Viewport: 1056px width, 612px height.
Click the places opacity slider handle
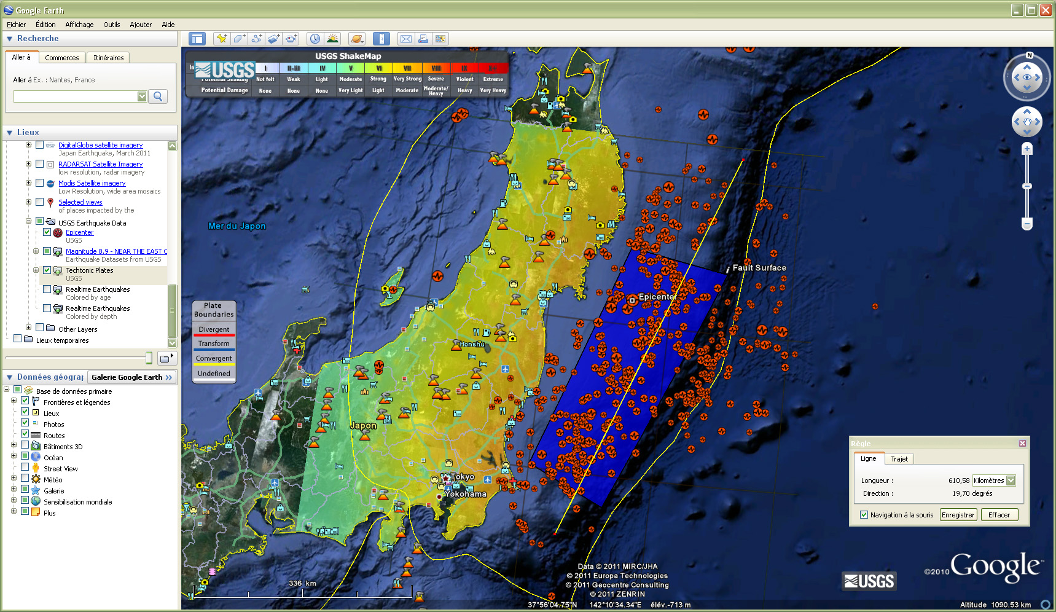point(149,358)
